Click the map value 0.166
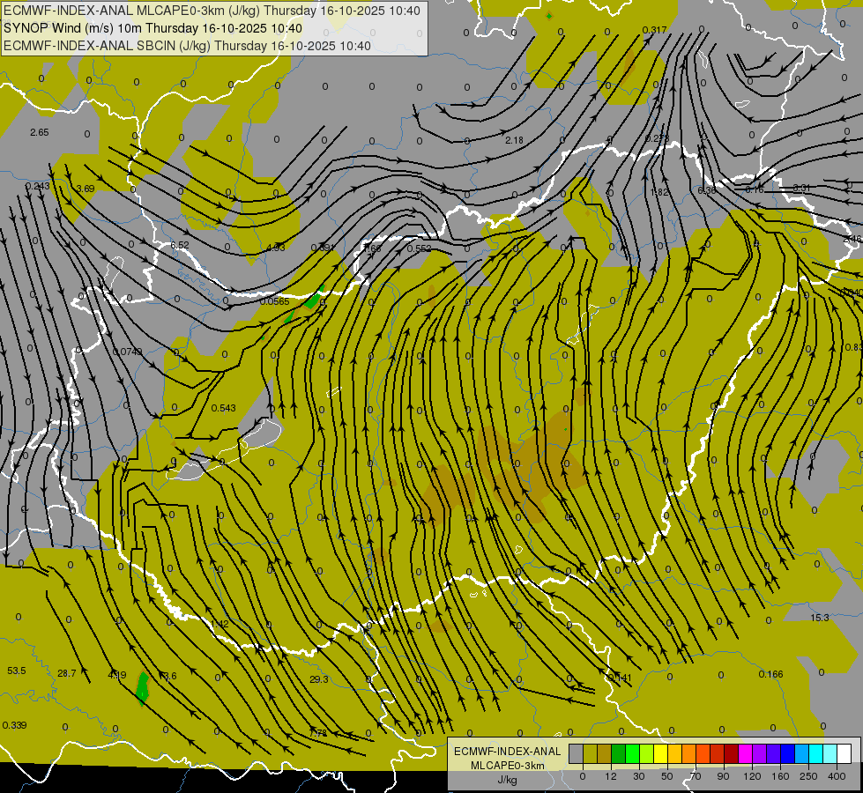Image resolution: width=863 pixels, height=793 pixels. (770, 674)
